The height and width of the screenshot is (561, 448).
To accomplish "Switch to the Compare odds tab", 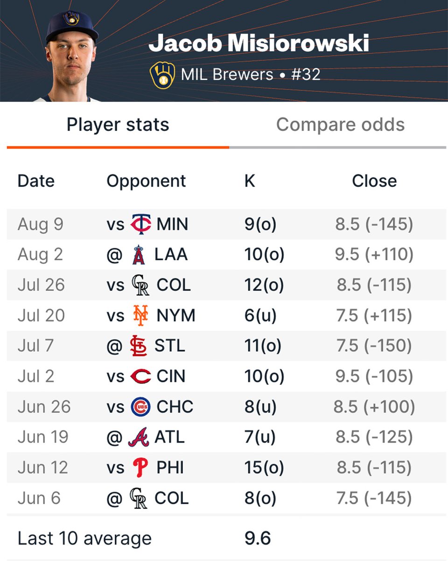I will pyautogui.click(x=340, y=125).
